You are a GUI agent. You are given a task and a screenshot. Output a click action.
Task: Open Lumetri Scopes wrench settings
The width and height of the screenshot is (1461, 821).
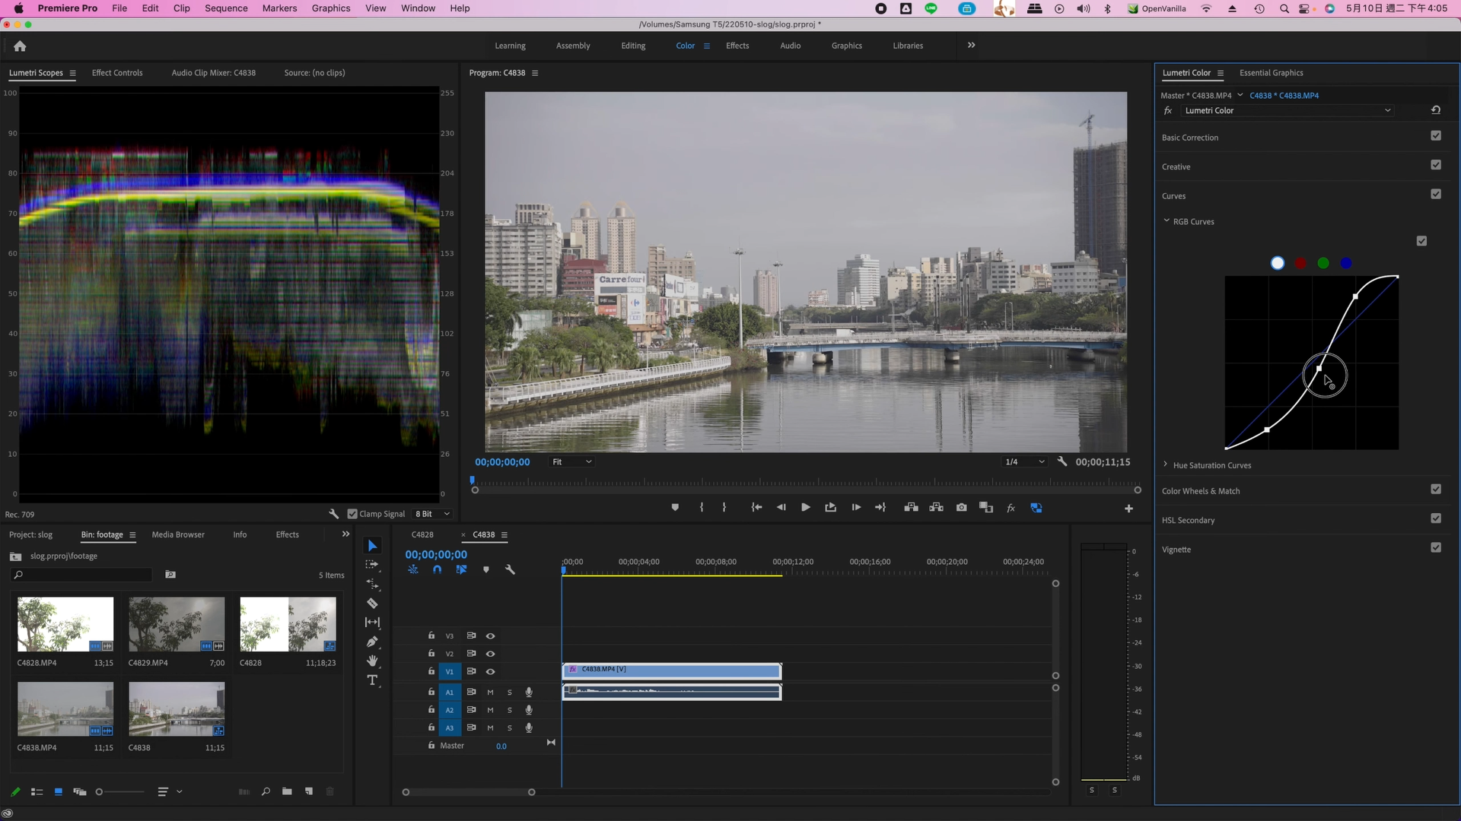click(333, 514)
